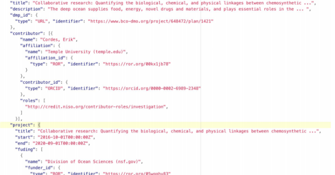Click the "affiliation_id" key

coord(45,58)
